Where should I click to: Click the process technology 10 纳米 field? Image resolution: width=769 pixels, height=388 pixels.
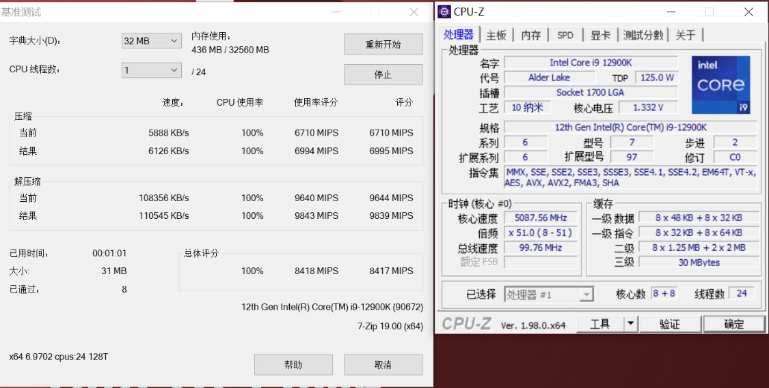pos(528,107)
